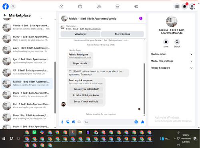Send a thumbs-up like

[142, 122]
